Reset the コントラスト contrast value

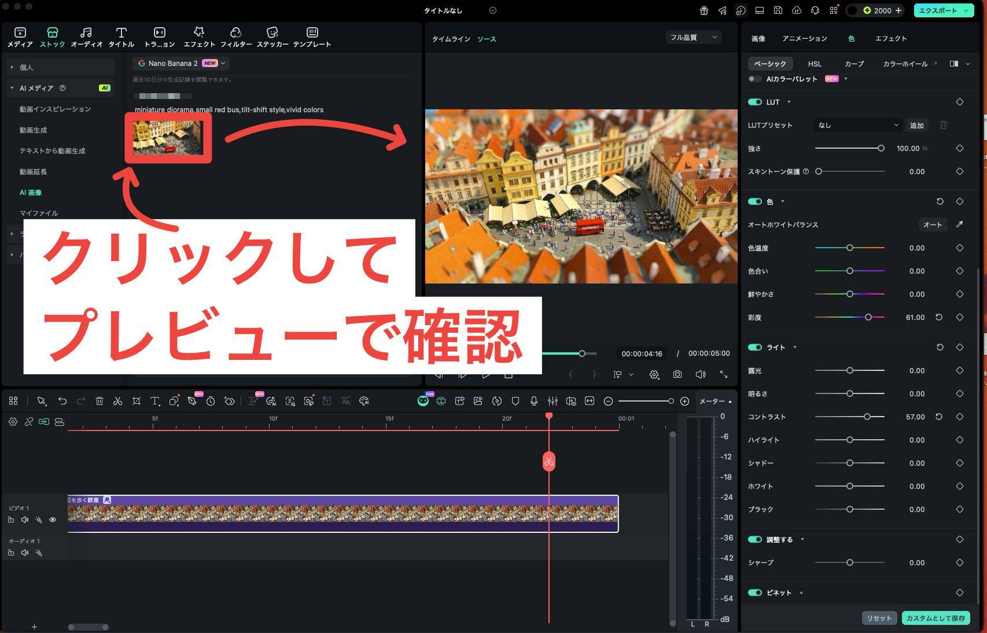(x=939, y=417)
